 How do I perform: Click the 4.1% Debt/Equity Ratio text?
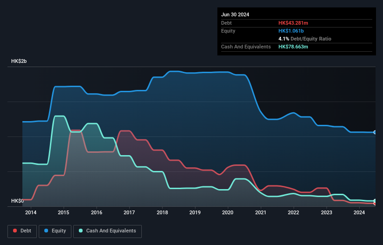(305, 39)
